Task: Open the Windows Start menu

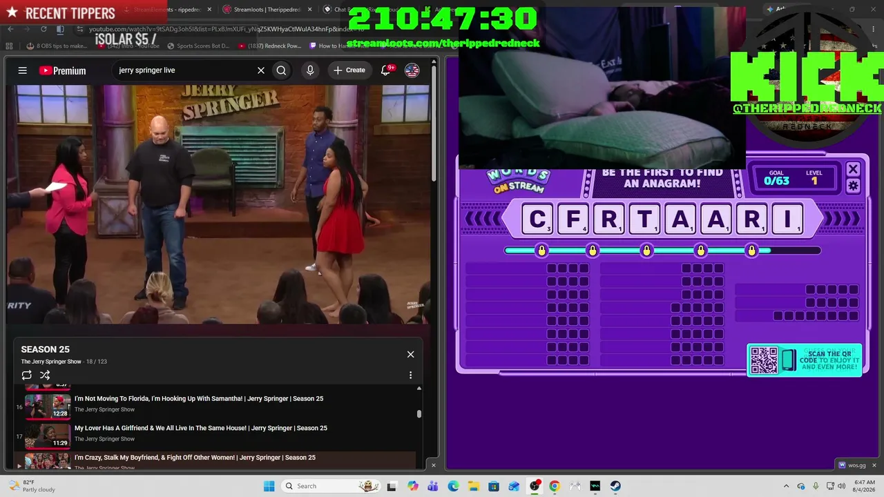Action: click(269, 486)
